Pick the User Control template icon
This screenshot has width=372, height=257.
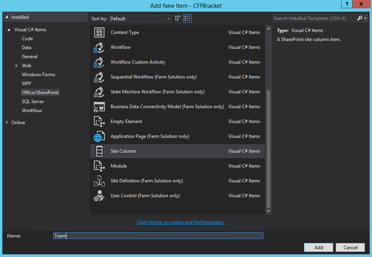coord(99,195)
